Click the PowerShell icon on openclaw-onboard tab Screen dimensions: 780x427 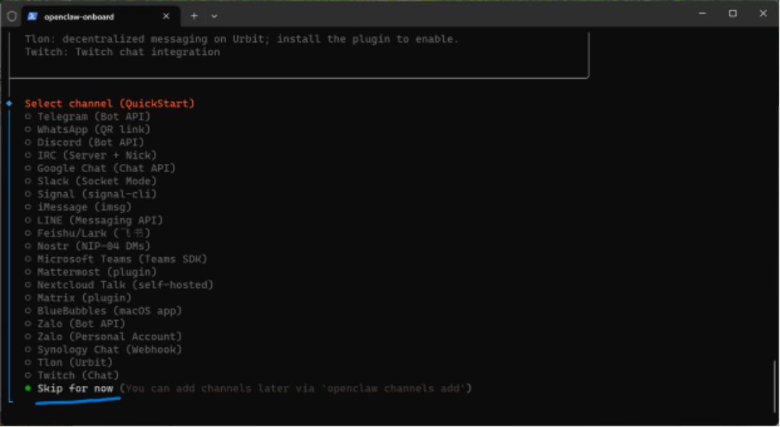[33, 16]
